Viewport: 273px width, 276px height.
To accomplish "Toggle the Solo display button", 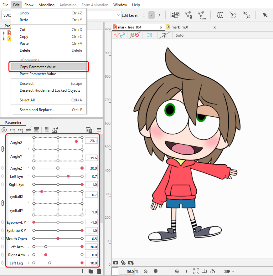I will pos(179,35).
